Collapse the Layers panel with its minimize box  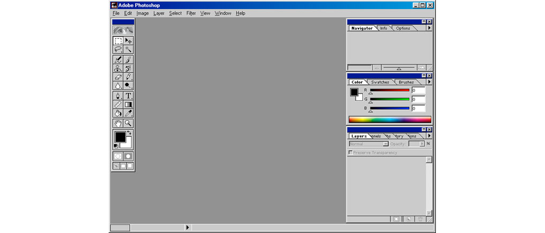tap(424, 129)
